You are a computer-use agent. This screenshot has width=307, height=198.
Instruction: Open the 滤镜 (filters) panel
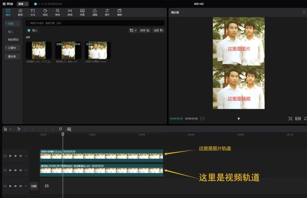point(95,12)
